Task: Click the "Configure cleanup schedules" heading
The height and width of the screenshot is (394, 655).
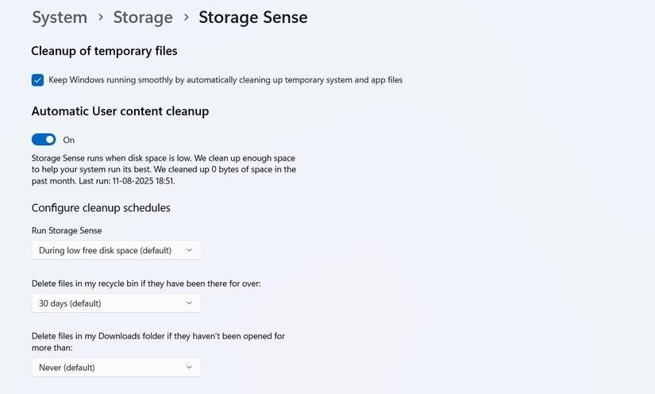Action: tap(101, 208)
